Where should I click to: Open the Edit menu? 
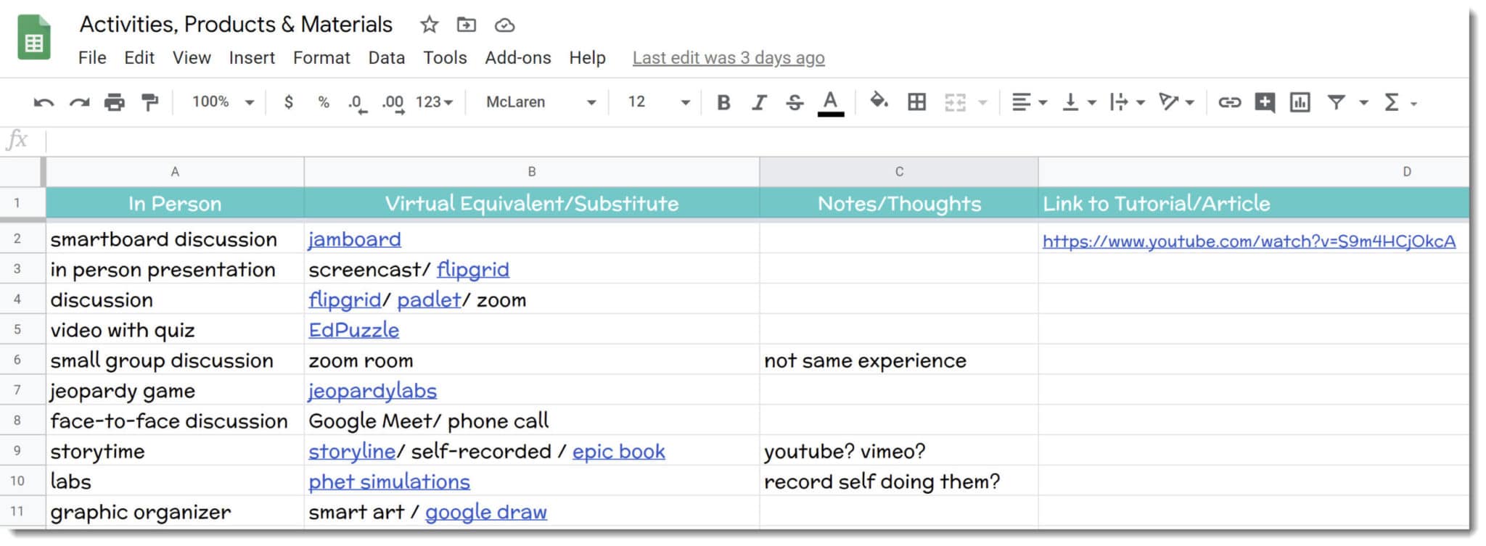[x=139, y=57]
